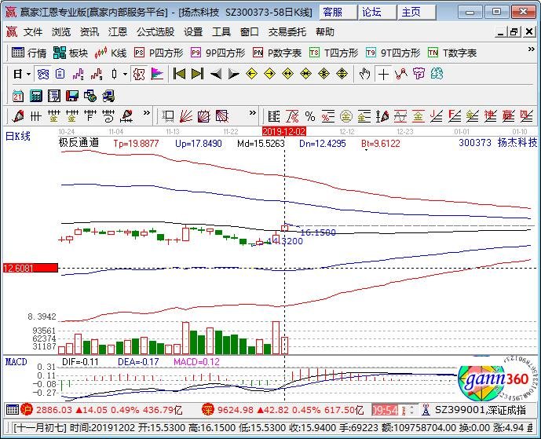Open the candlestick style dropdown arrow
541x439 pixels.
click(126, 74)
